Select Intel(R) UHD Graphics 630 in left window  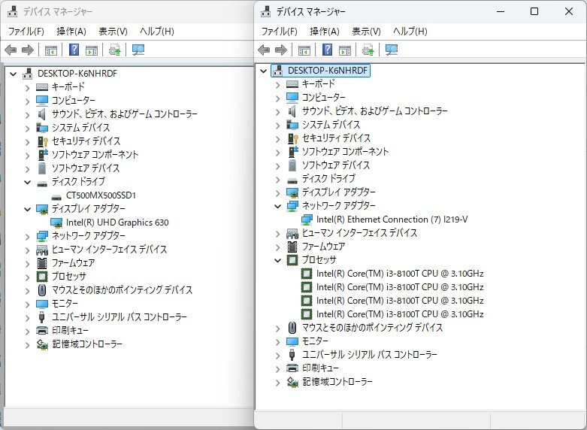tap(117, 223)
